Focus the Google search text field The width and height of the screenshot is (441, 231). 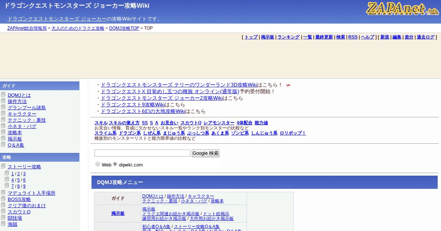[142, 153]
